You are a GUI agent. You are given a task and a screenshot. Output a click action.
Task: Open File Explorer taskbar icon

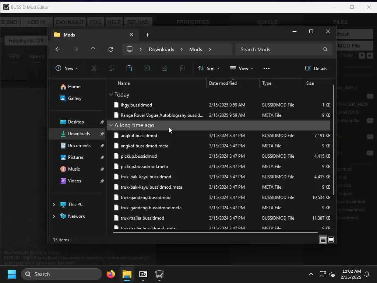pos(127,274)
